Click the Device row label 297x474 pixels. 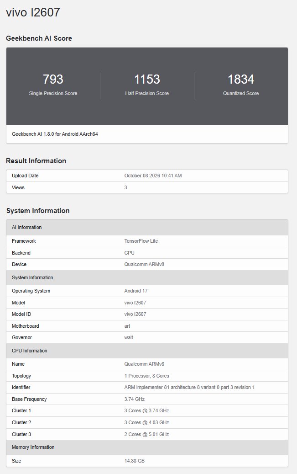point(19,264)
